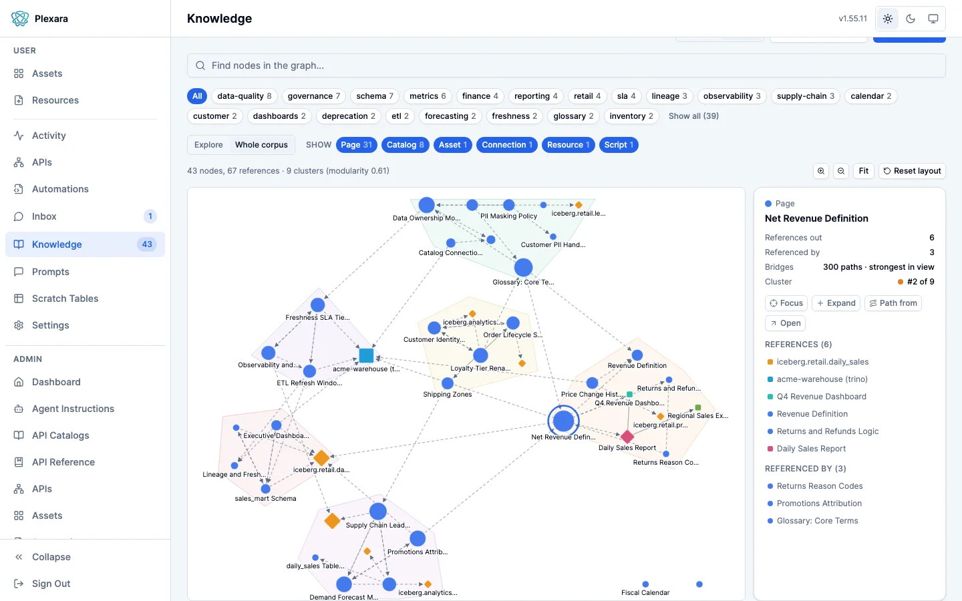Click the Plexara logo icon
Image resolution: width=962 pixels, height=601 pixels.
coord(20,19)
